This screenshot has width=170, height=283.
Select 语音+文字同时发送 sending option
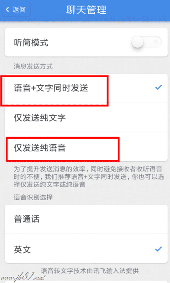coord(86,88)
